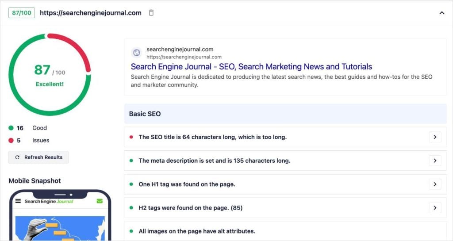Click the searchenginejournal.com site name in preview
The height and width of the screenshot is (241, 453).
180,50
